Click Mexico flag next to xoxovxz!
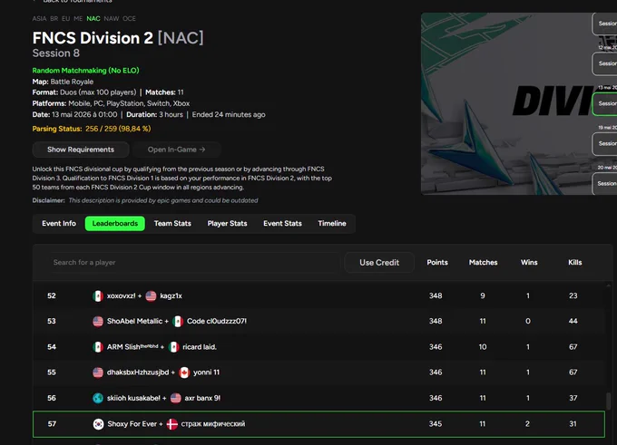This screenshot has height=445, width=617. click(98, 295)
